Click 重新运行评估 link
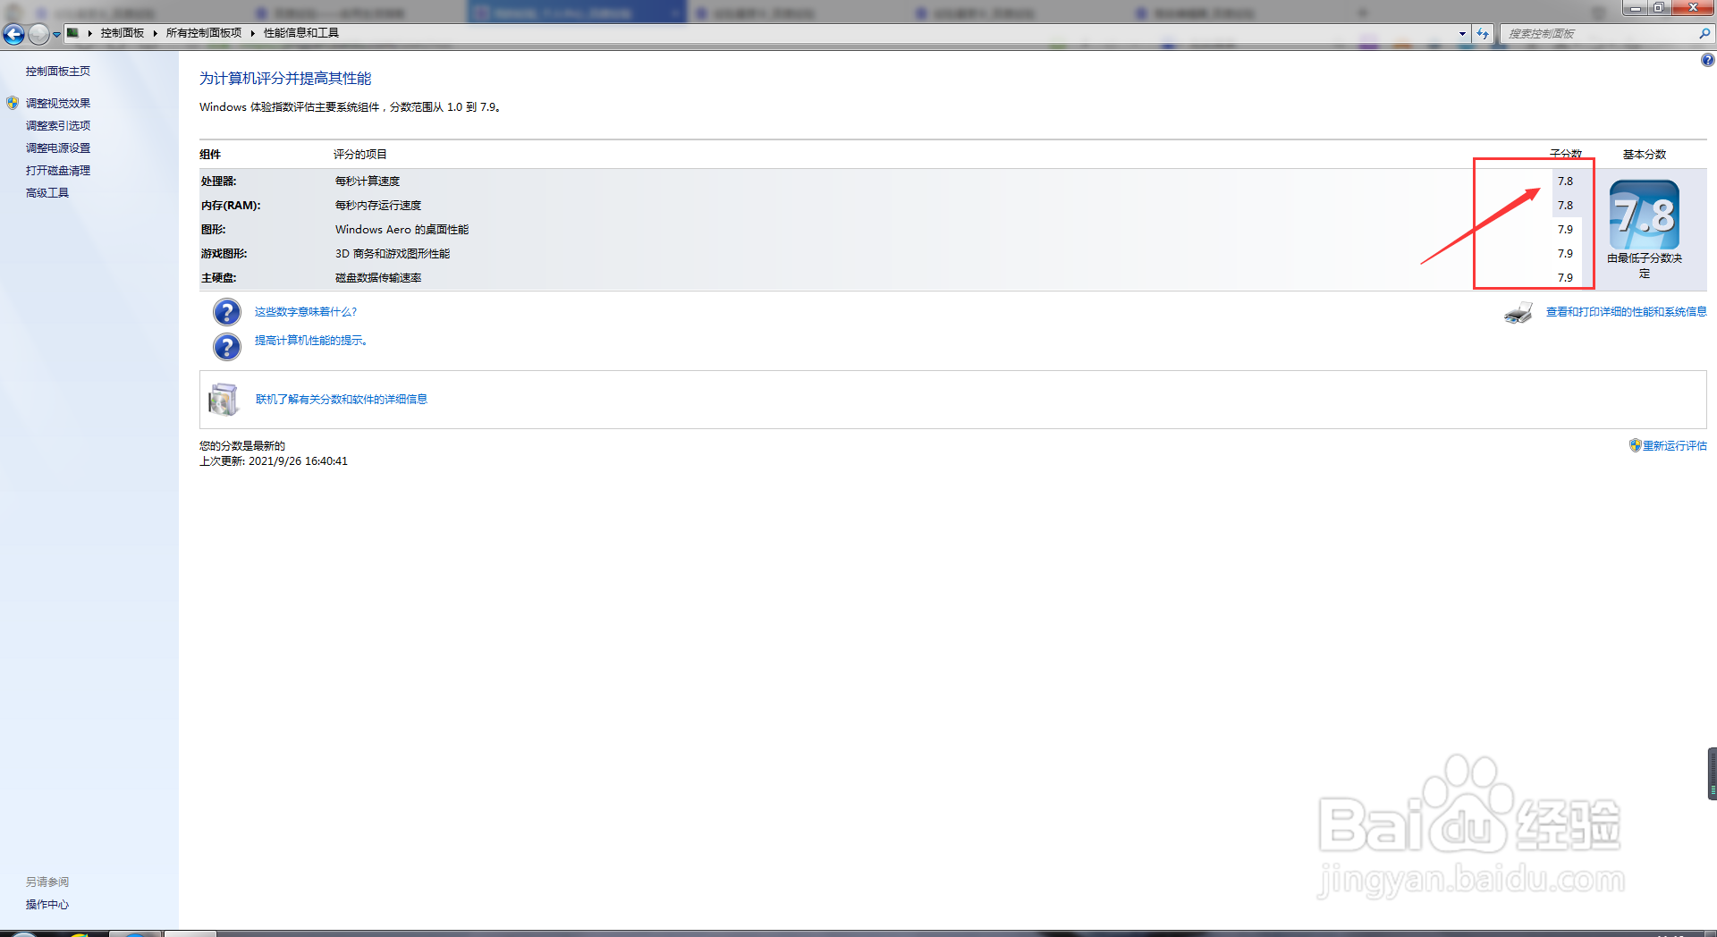The width and height of the screenshot is (1717, 937). coord(1675,446)
